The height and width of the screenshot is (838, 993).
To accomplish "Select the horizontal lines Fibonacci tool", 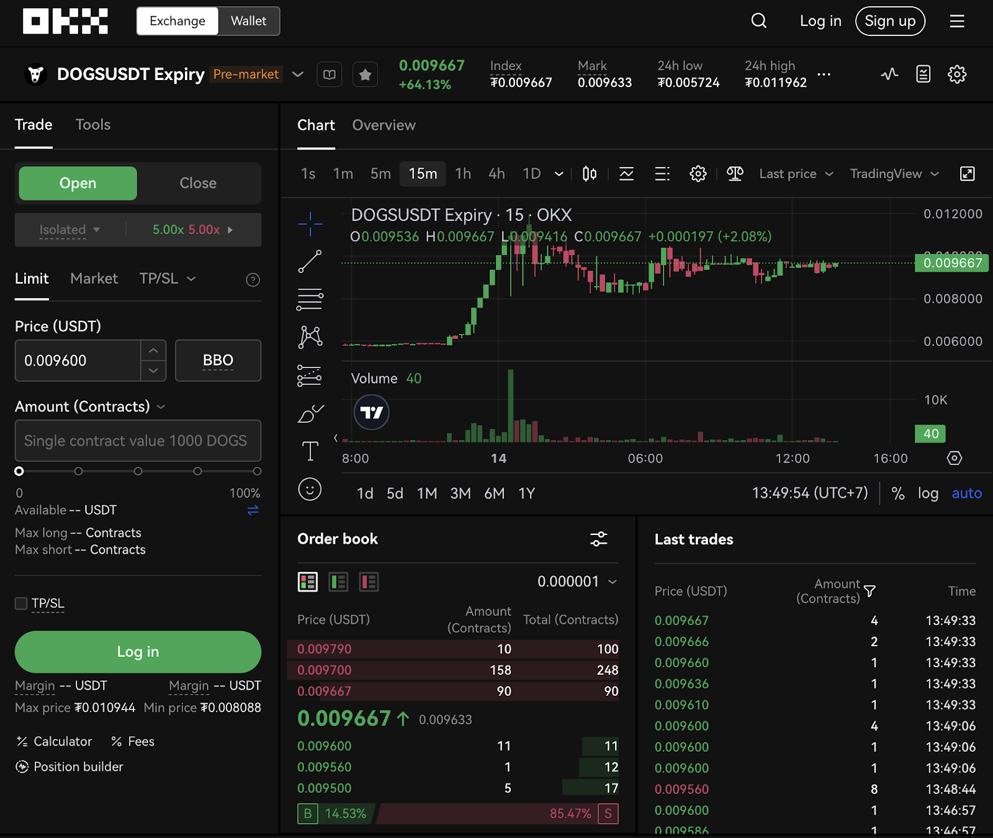I will [310, 299].
